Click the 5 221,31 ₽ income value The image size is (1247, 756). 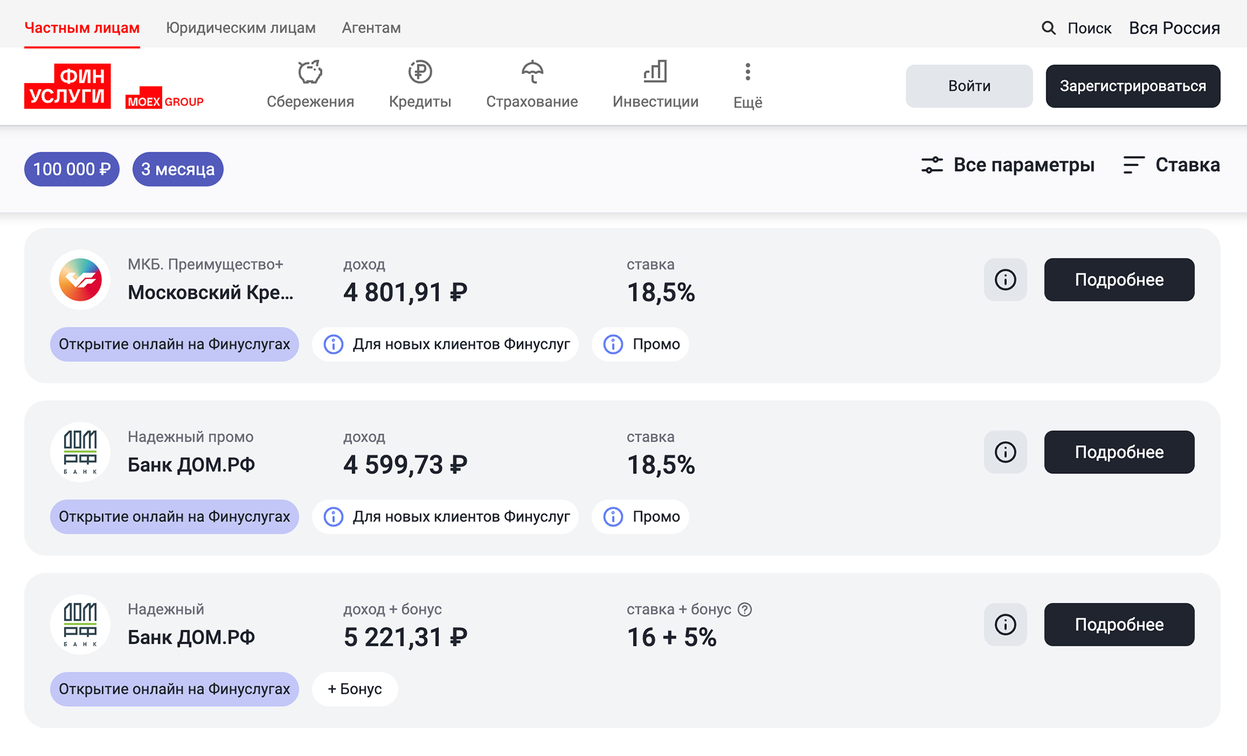click(x=405, y=637)
